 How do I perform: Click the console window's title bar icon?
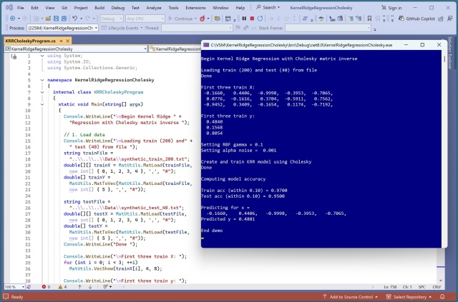[x=206, y=45]
